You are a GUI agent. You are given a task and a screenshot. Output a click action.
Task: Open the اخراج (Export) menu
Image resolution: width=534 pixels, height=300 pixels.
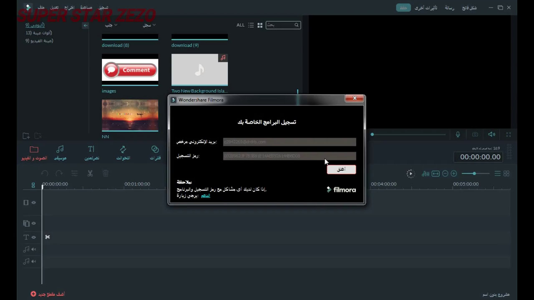pos(69,7)
